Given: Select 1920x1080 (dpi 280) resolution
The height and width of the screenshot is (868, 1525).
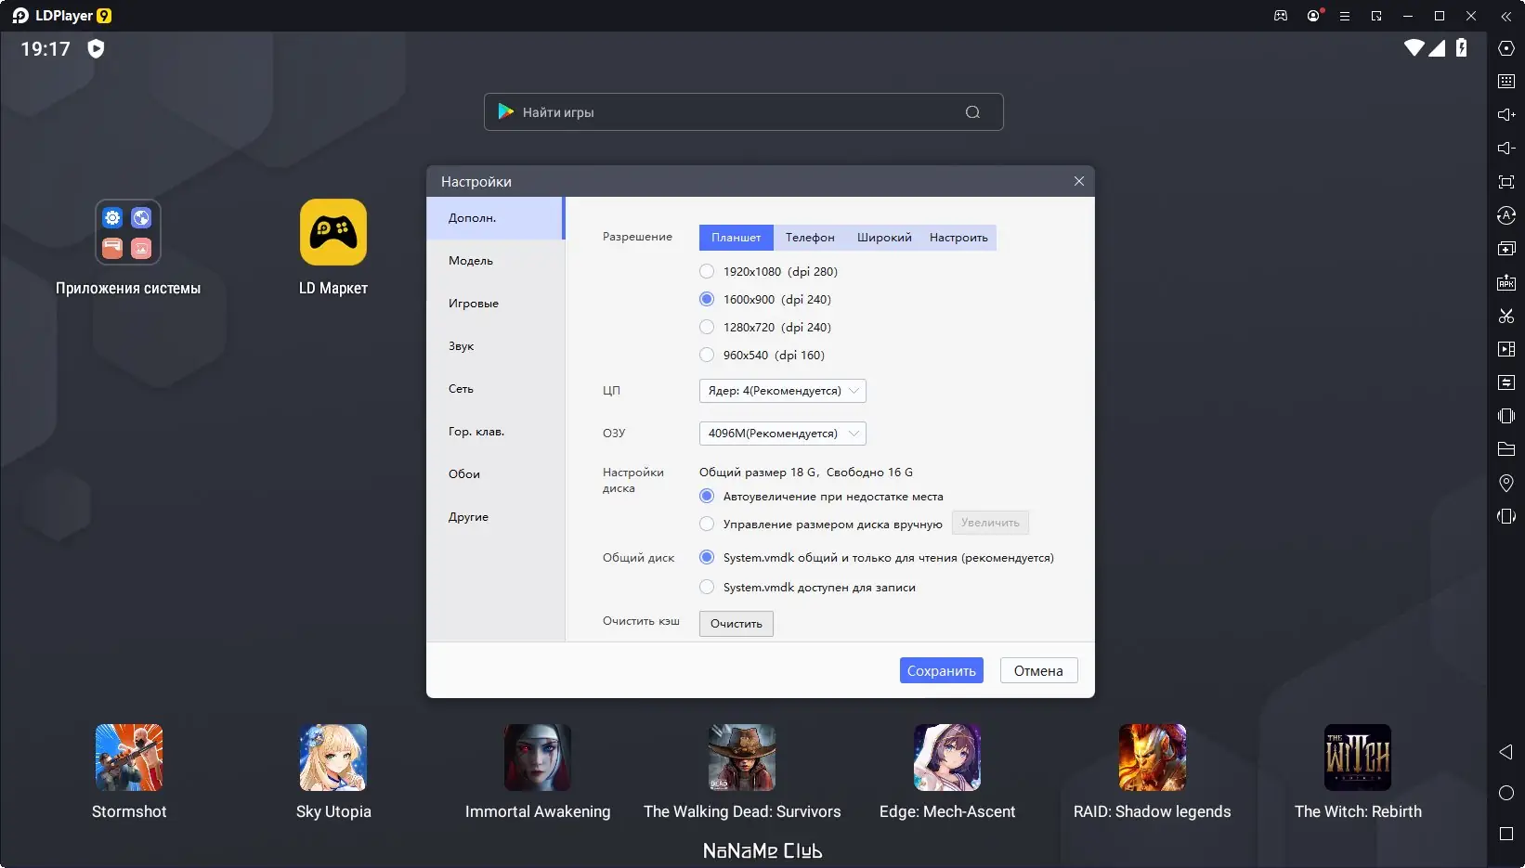Looking at the screenshot, I should (707, 271).
